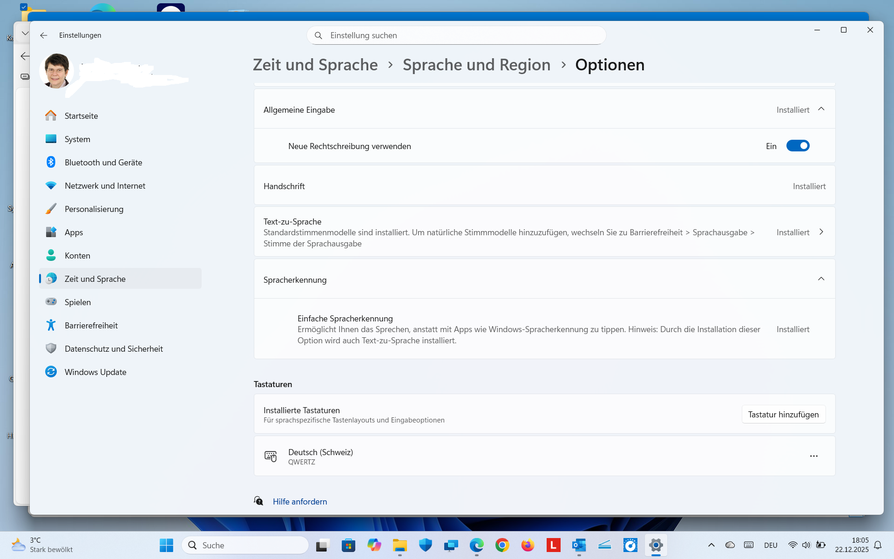
Task: Open Outlook from the taskbar
Action: 579,545
